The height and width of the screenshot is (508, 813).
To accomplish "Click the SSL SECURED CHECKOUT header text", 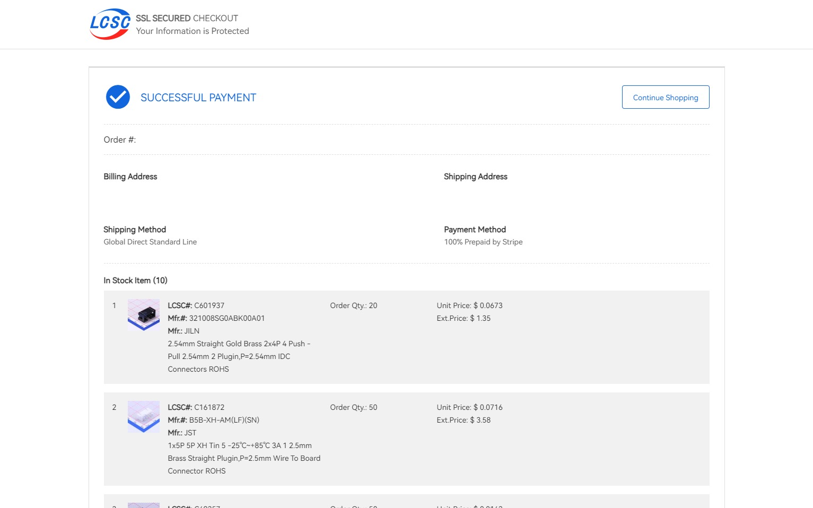I will [187, 18].
